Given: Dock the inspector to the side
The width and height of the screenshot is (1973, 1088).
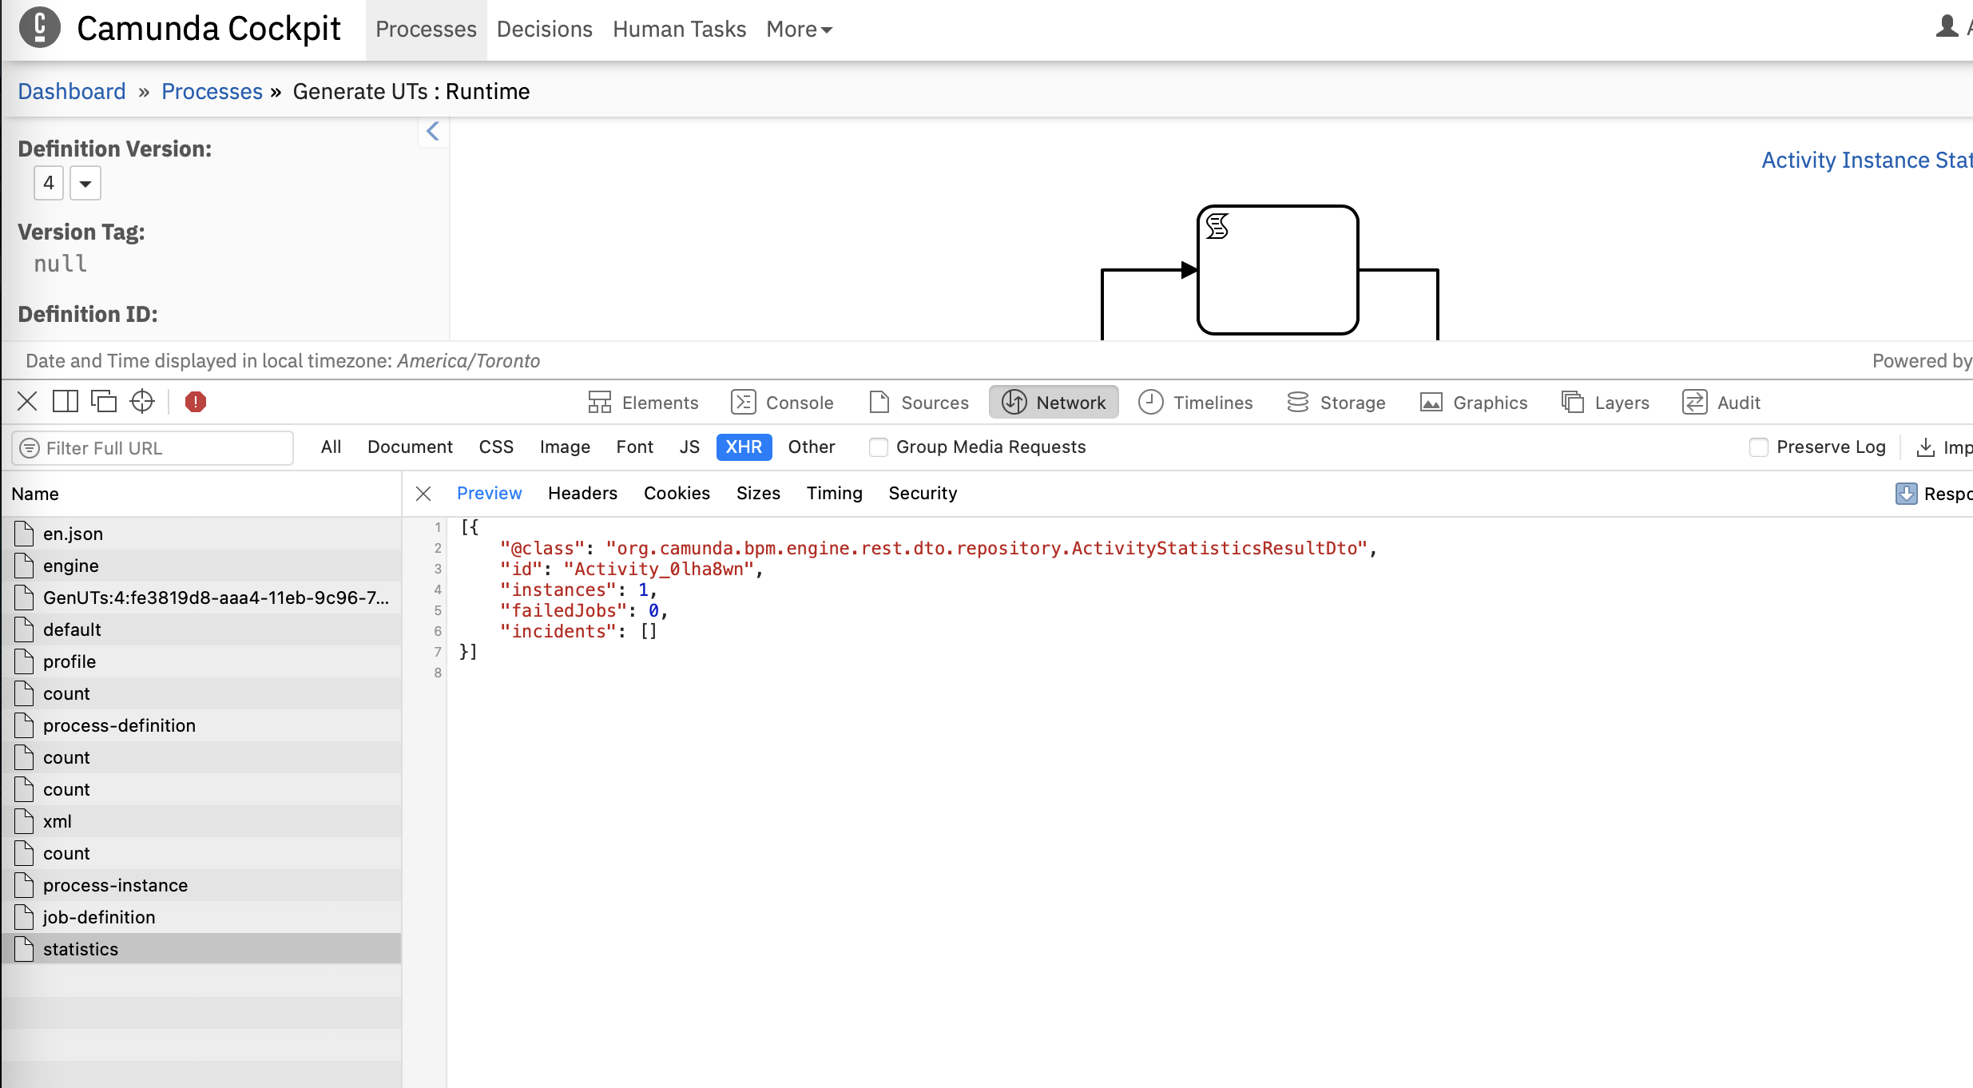Looking at the screenshot, I should tap(66, 401).
